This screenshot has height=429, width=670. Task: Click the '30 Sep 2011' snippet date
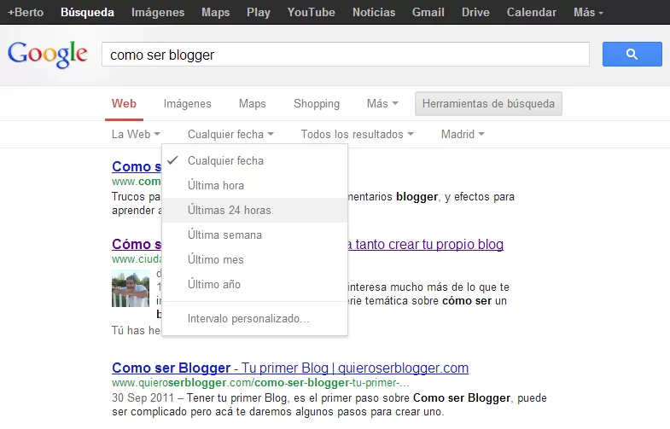[x=143, y=397]
